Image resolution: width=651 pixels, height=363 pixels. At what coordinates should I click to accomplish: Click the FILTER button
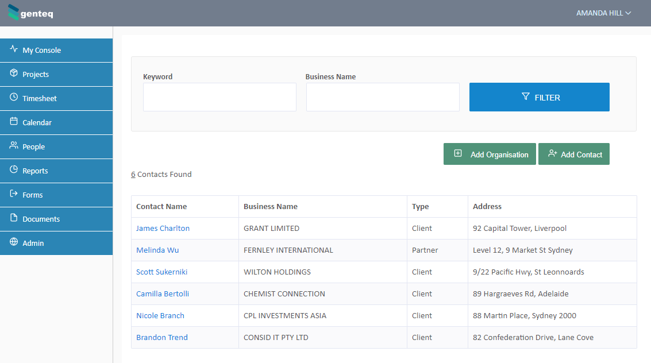(x=540, y=97)
